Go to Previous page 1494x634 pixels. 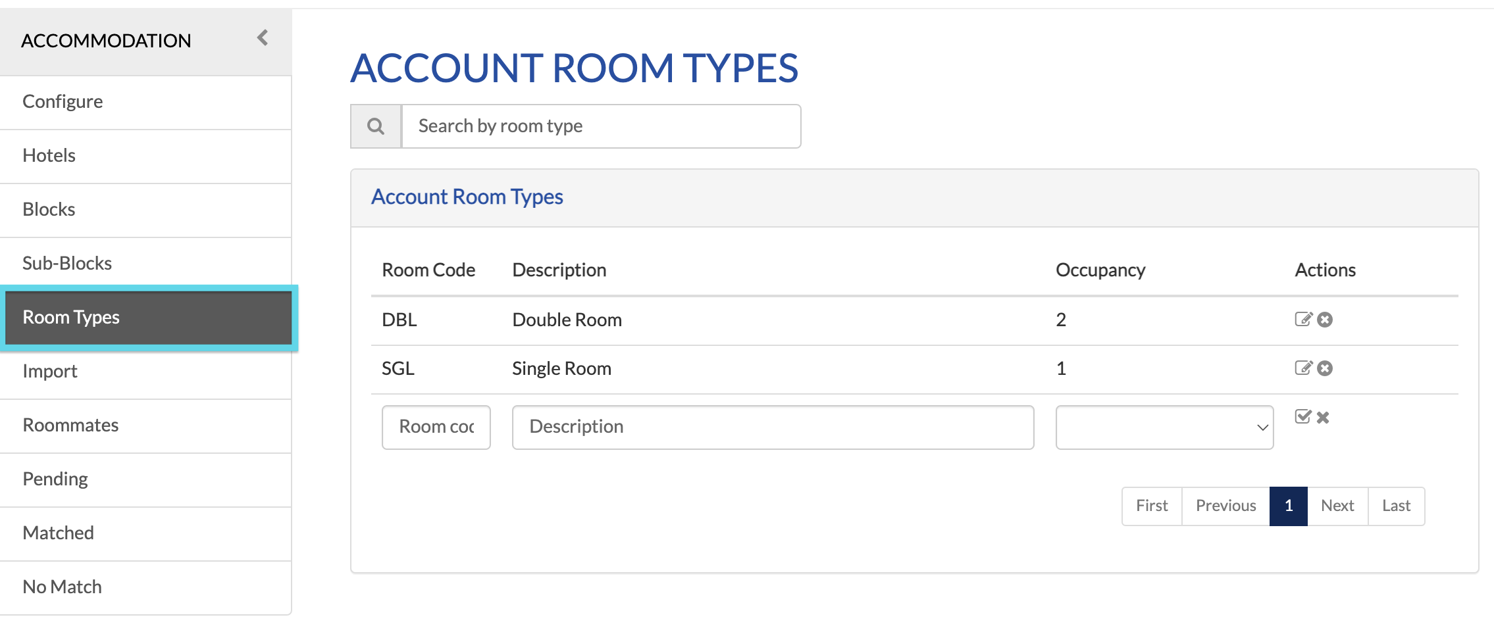1225,506
